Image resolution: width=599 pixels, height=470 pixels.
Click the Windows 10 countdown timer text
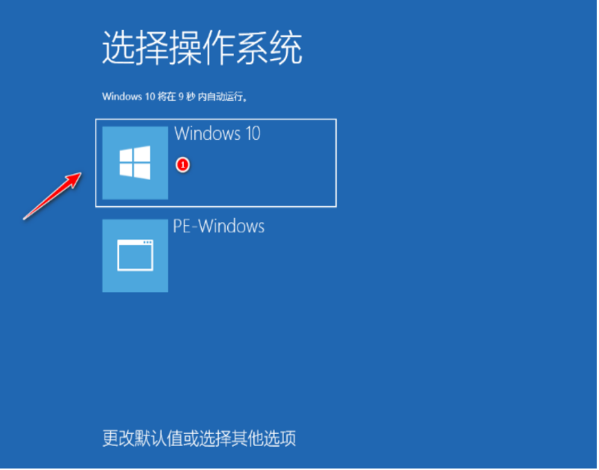coord(175,96)
